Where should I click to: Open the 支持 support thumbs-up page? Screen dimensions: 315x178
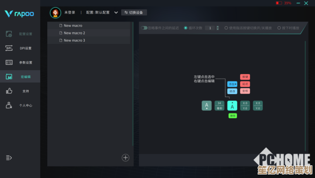[9, 91]
